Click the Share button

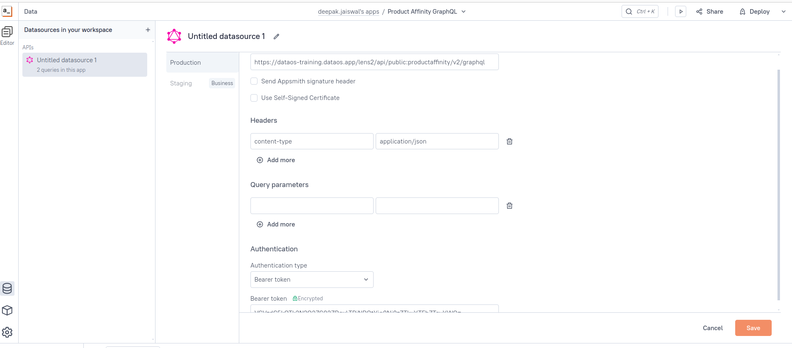(x=710, y=12)
